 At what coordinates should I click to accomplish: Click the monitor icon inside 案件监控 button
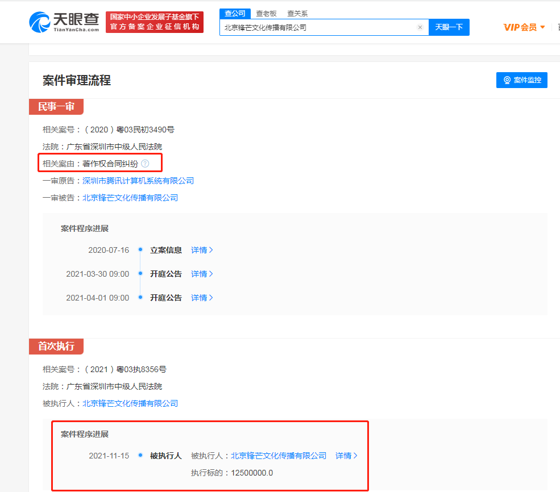click(507, 80)
